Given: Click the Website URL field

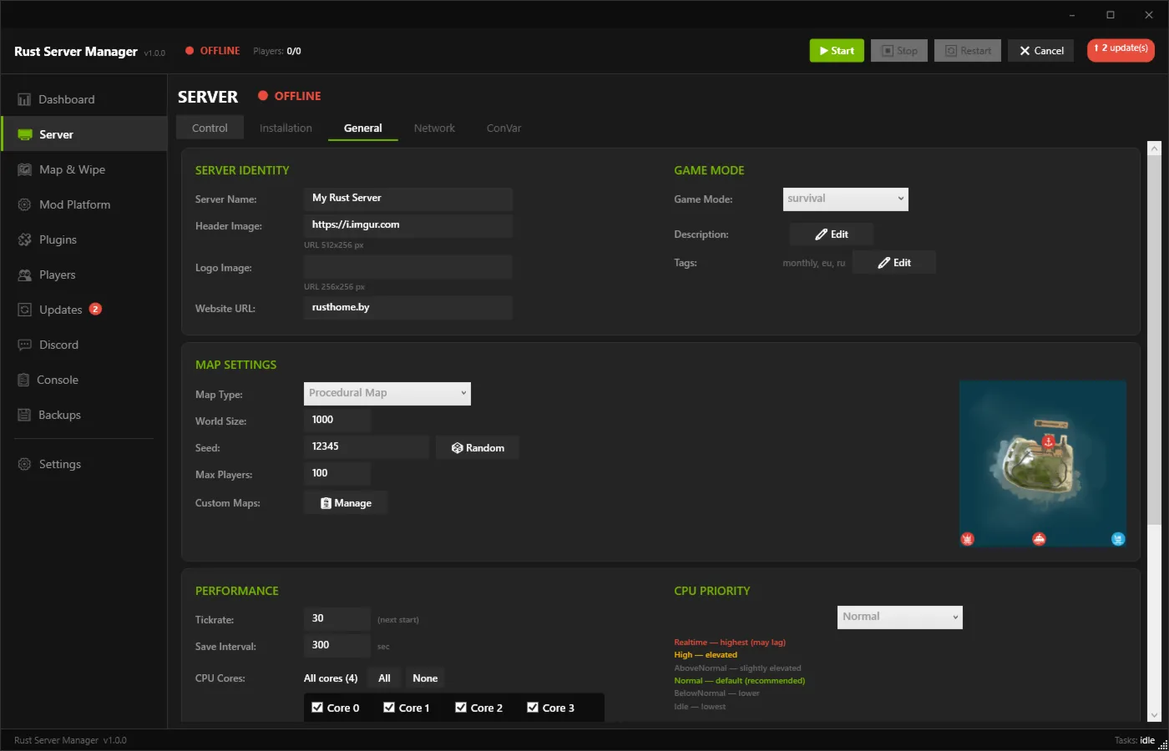Looking at the screenshot, I should (408, 308).
